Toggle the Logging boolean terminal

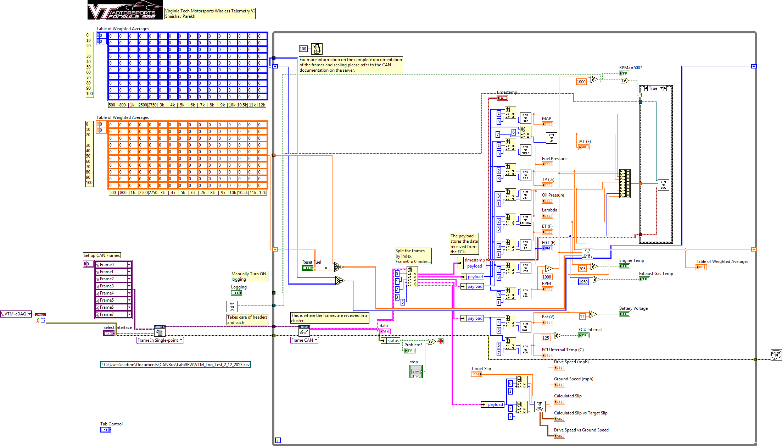(x=236, y=293)
